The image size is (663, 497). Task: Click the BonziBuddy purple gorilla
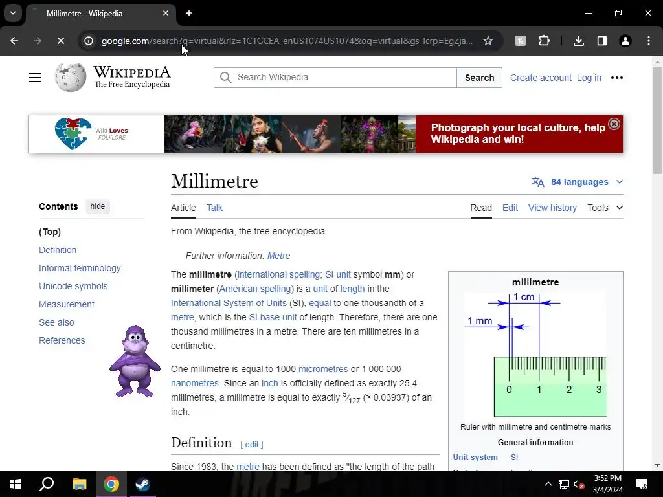point(135,361)
